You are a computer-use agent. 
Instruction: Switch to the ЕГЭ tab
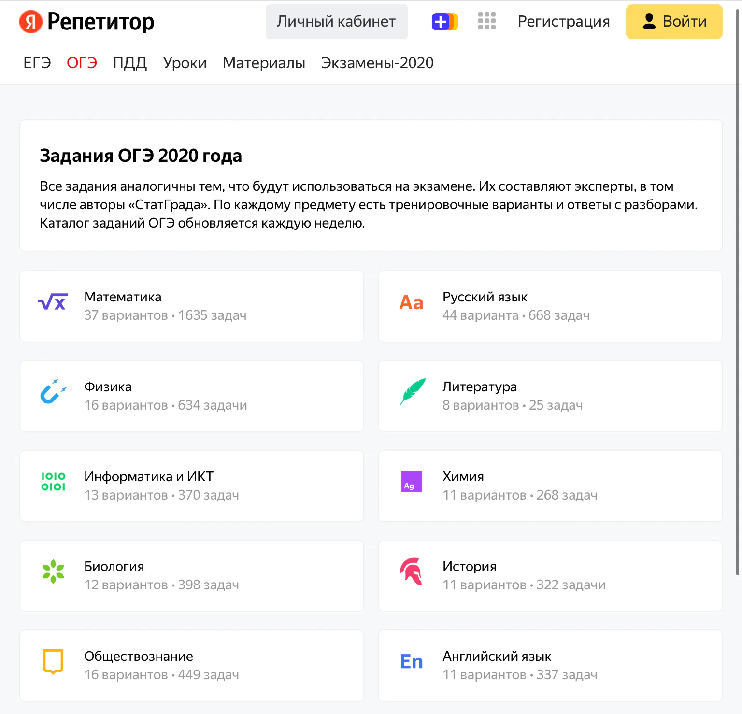37,63
